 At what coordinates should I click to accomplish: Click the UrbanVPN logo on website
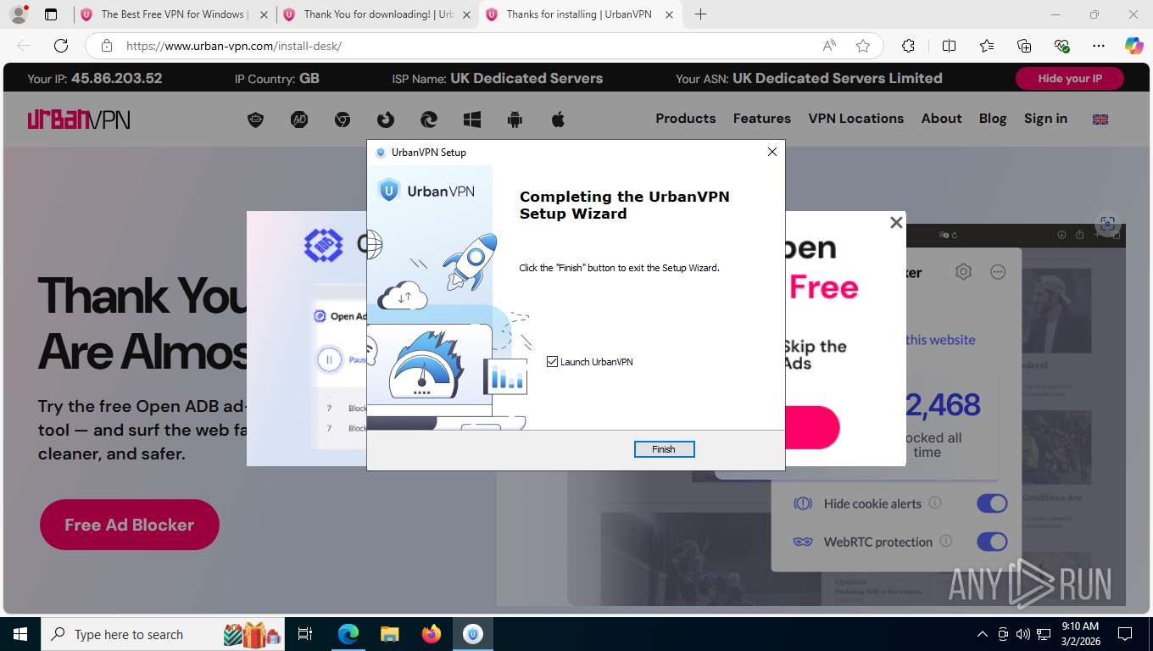click(79, 119)
